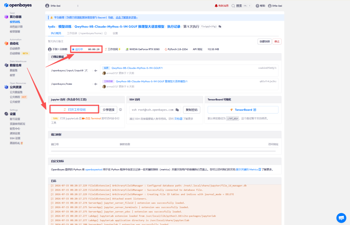Open the 数据仓库 section icon
The height and width of the screenshot is (225, 350).
pos(6,65)
